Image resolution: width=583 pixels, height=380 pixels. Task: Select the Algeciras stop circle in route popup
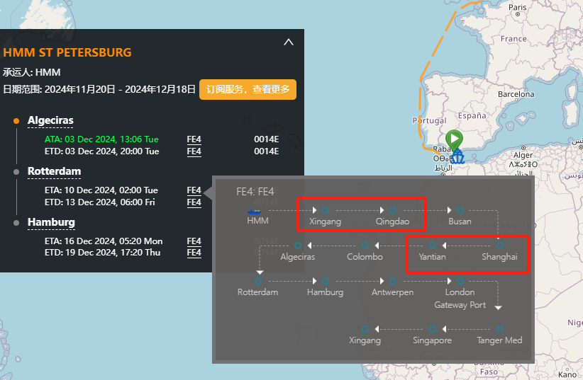tap(298, 246)
